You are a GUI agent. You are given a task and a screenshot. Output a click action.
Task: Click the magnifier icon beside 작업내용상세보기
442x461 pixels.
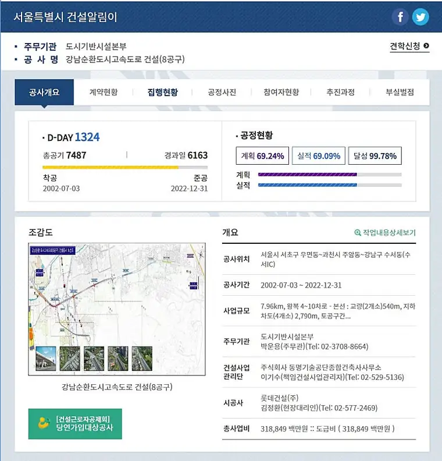tap(358, 233)
